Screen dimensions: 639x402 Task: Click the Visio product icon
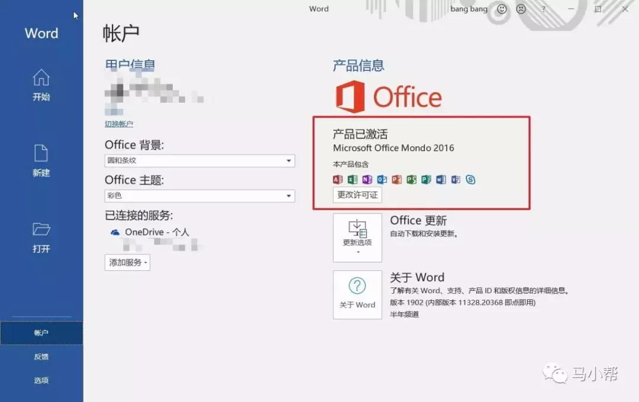click(x=456, y=179)
